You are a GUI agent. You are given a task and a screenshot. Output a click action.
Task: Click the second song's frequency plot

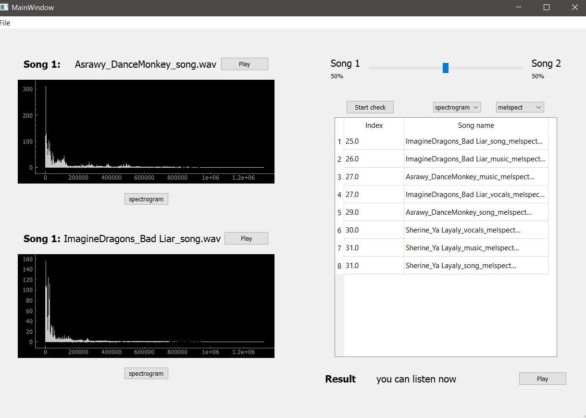point(146,306)
